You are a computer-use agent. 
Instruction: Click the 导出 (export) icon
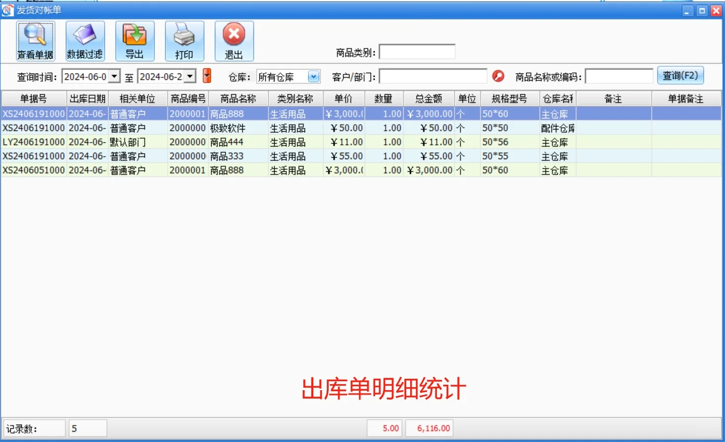coord(134,40)
